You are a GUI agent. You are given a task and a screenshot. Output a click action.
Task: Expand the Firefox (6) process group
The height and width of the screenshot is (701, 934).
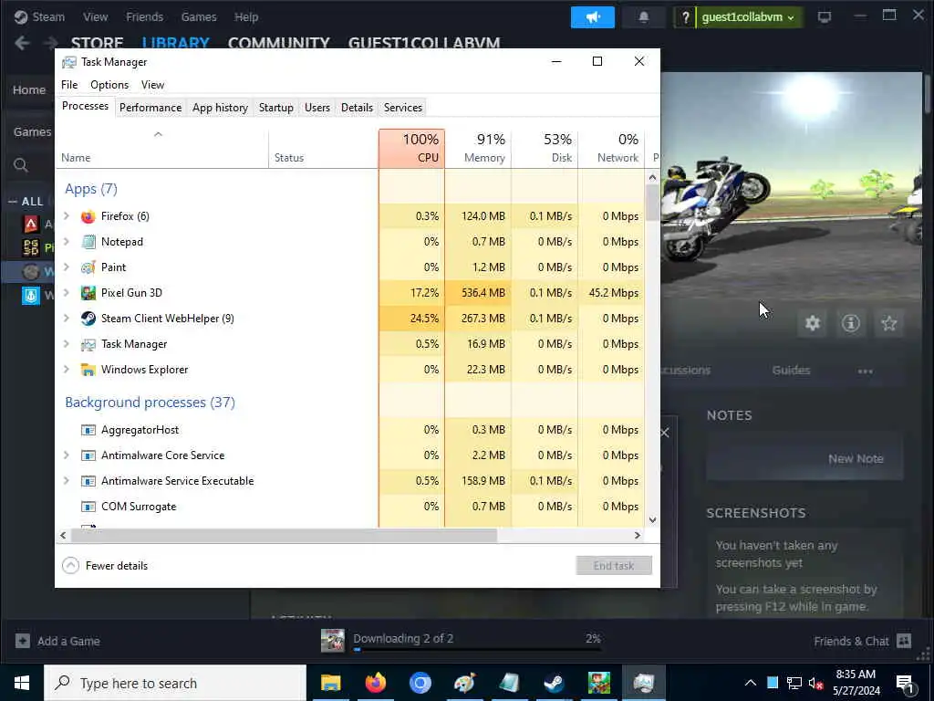(67, 216)
